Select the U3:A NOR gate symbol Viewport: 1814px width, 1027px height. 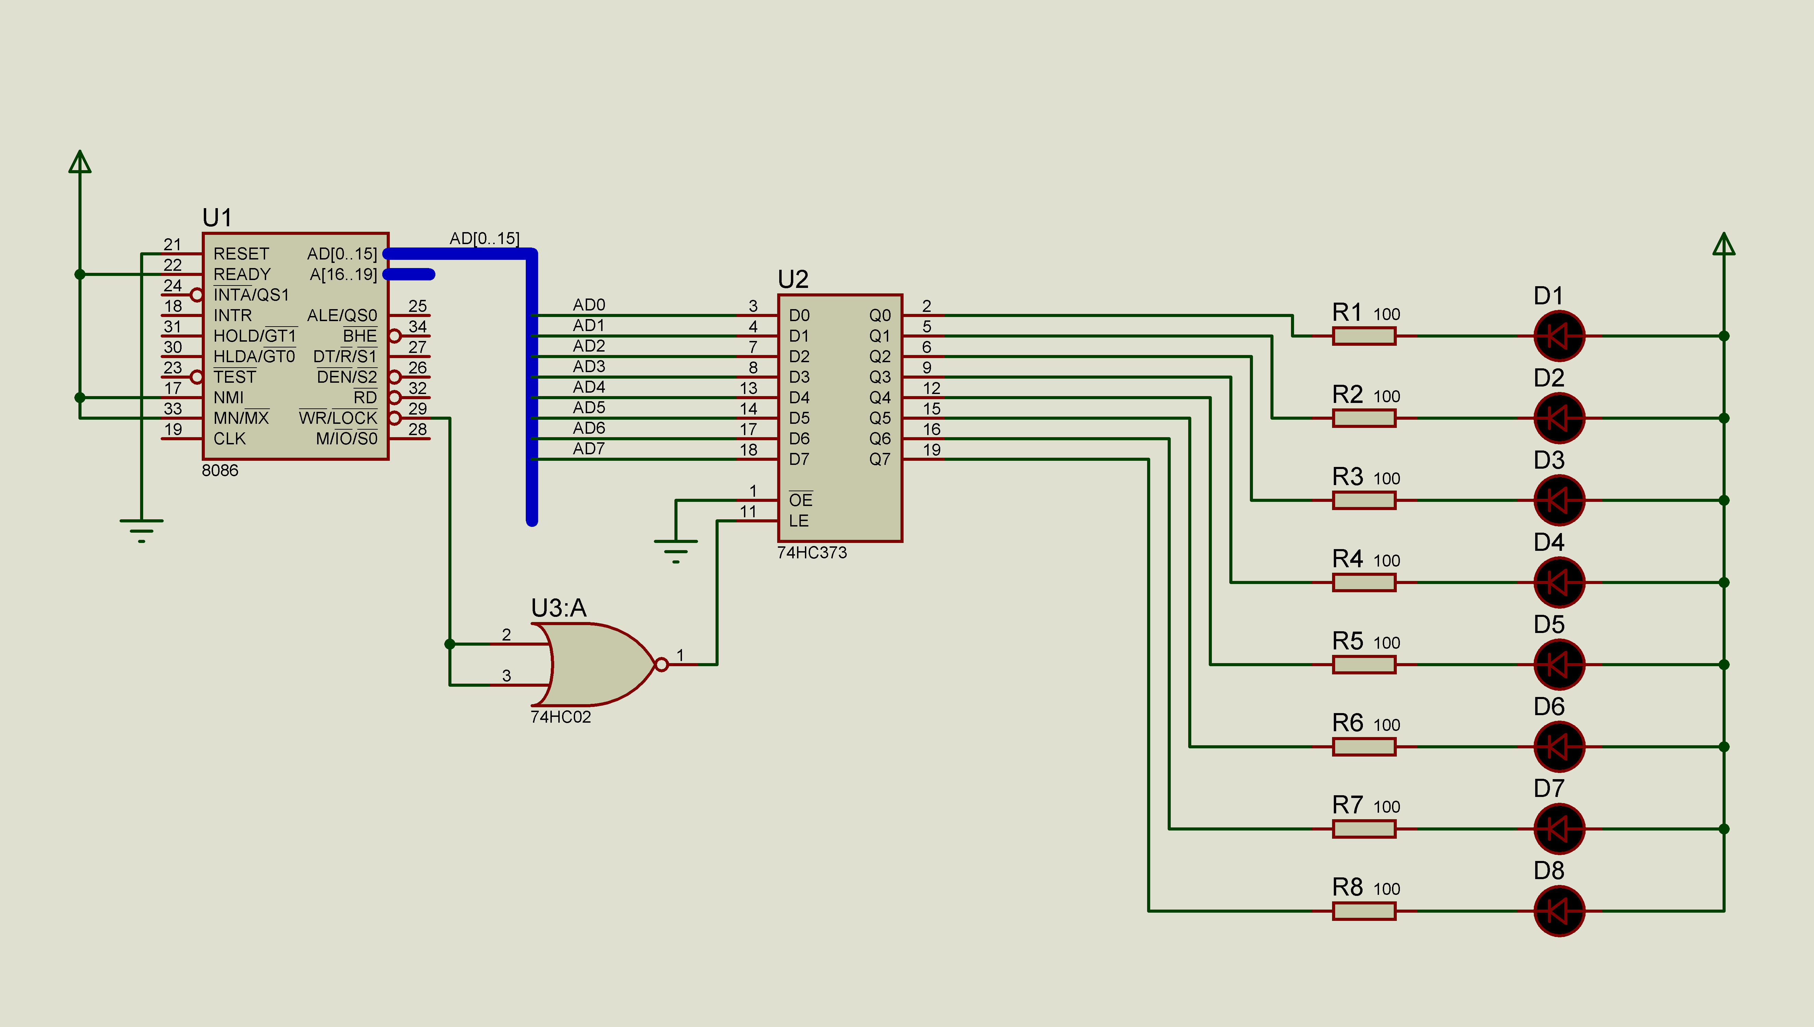click(x=596, y=664)
